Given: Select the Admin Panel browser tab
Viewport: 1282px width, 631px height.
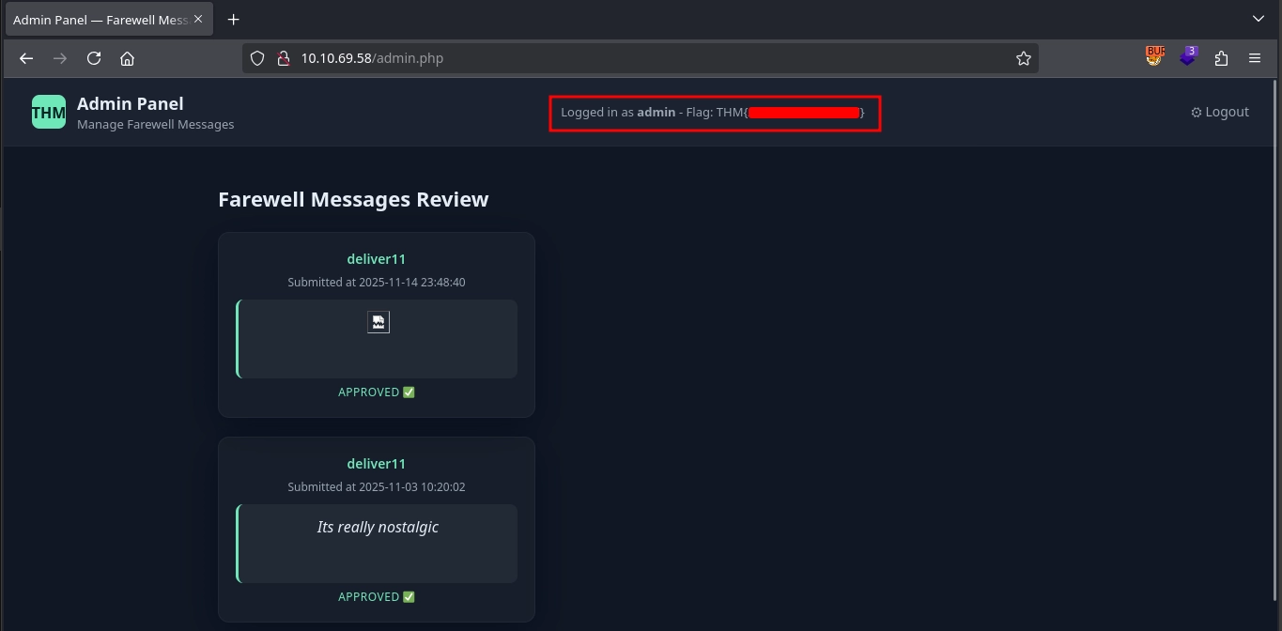Looking at the screenshot, I should click(100, 19).
